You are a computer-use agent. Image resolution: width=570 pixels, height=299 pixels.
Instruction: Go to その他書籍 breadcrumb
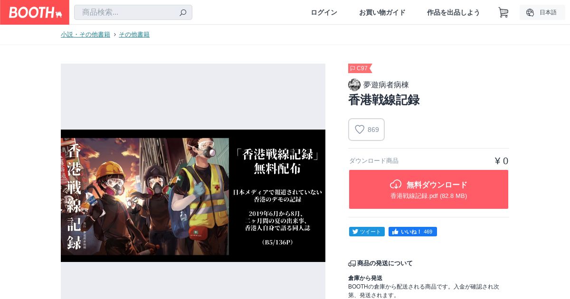134,35
